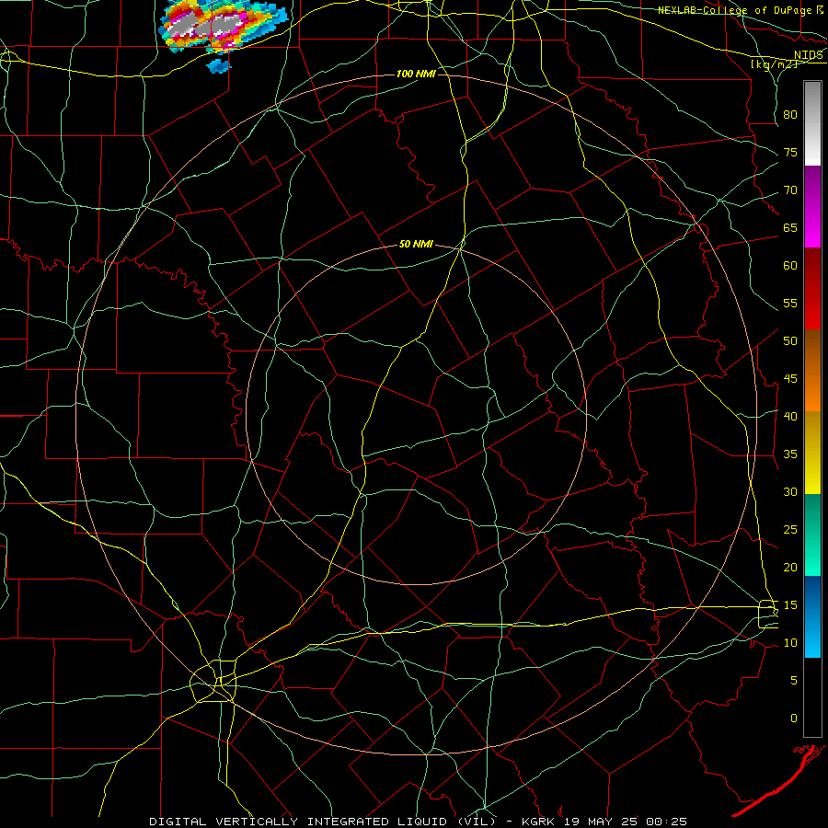Screen dimensions: 828x828
Task: Select the 50 NMI range ring label
Action: pos(416,244)
